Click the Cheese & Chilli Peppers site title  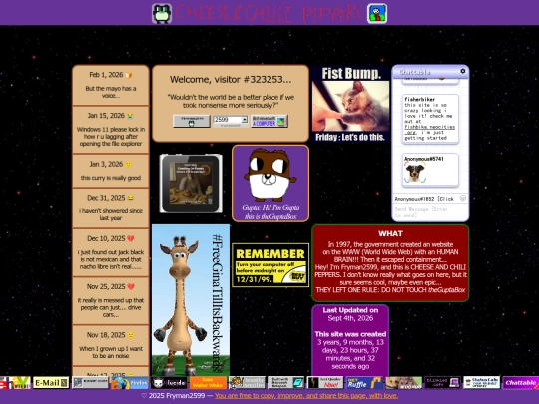[x=269, y=13]
